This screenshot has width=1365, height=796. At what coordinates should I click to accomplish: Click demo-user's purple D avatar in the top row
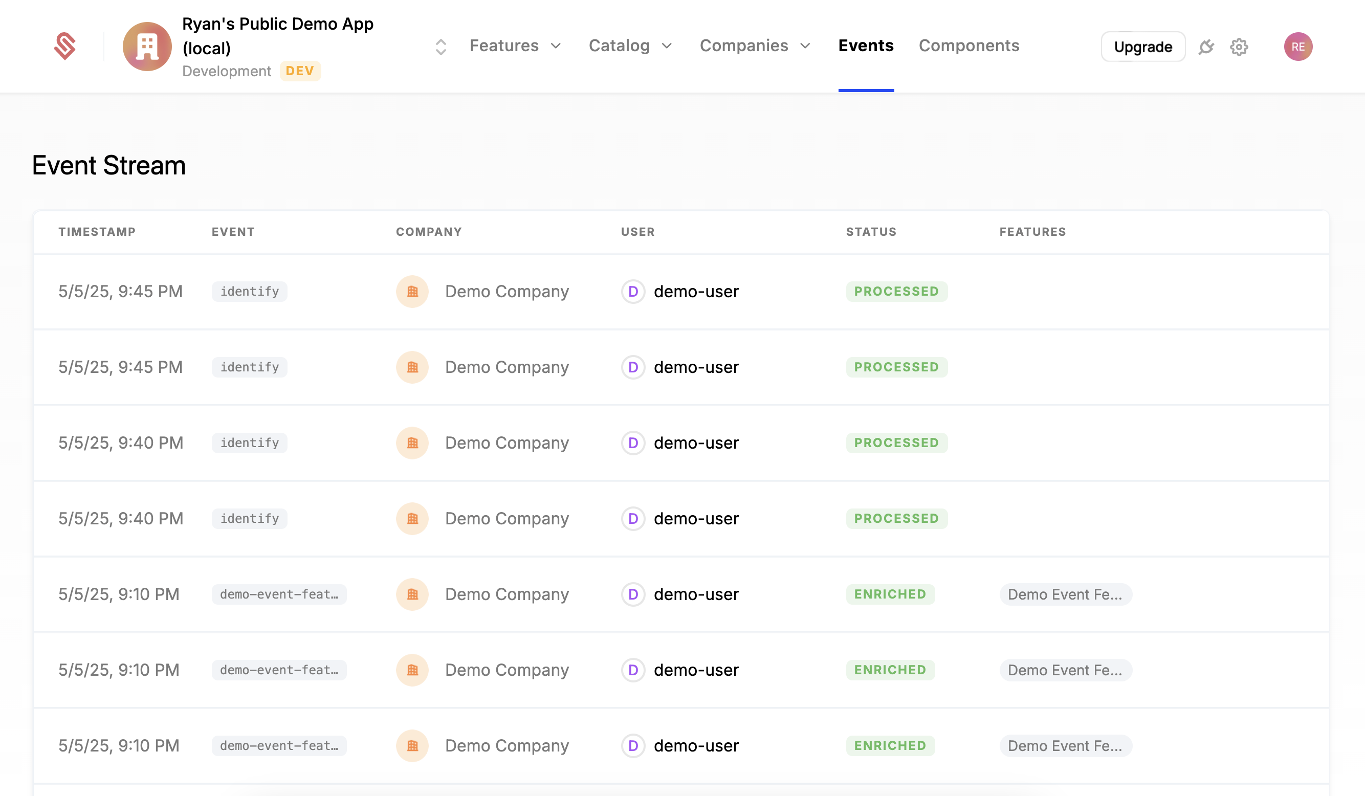tap(632, 291)
